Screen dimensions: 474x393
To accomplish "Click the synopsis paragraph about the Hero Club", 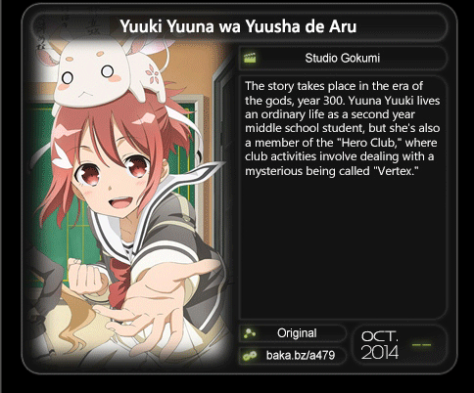I will click(343, 128).
